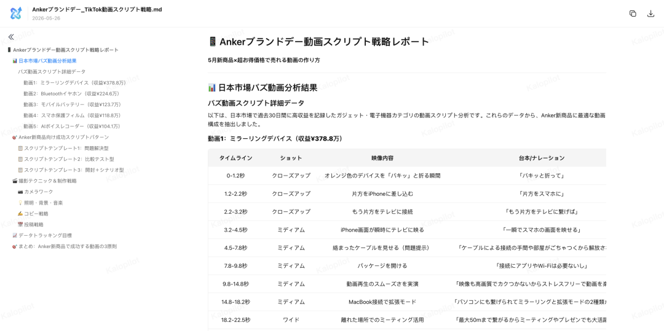This screenshot has height=331, width=664.
Task: Click the 4.5-7.8秒 timeline cell
Action: (x=235, y=248)
